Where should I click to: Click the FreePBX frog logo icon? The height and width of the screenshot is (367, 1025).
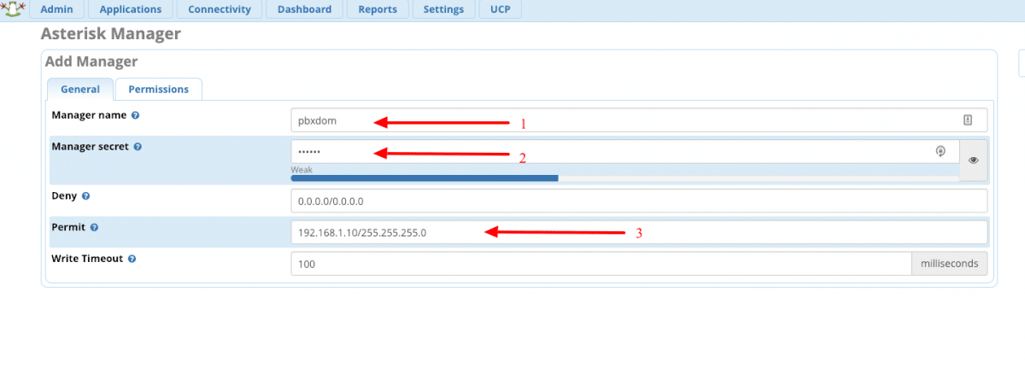pos(11,9)
